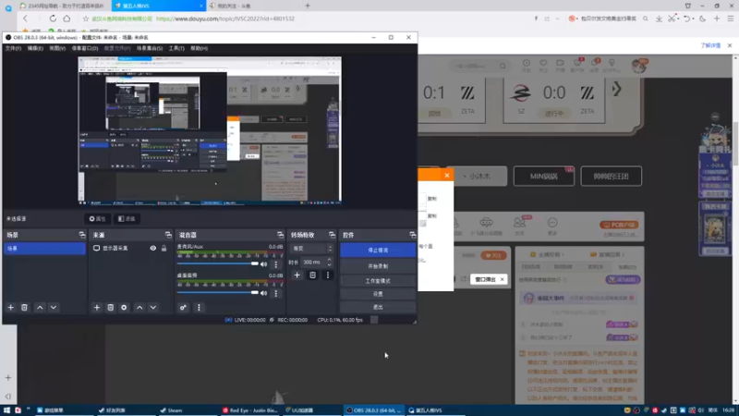Show the next match with the right chevron
The width and height of the screenshot is (739, 416).
616,89
